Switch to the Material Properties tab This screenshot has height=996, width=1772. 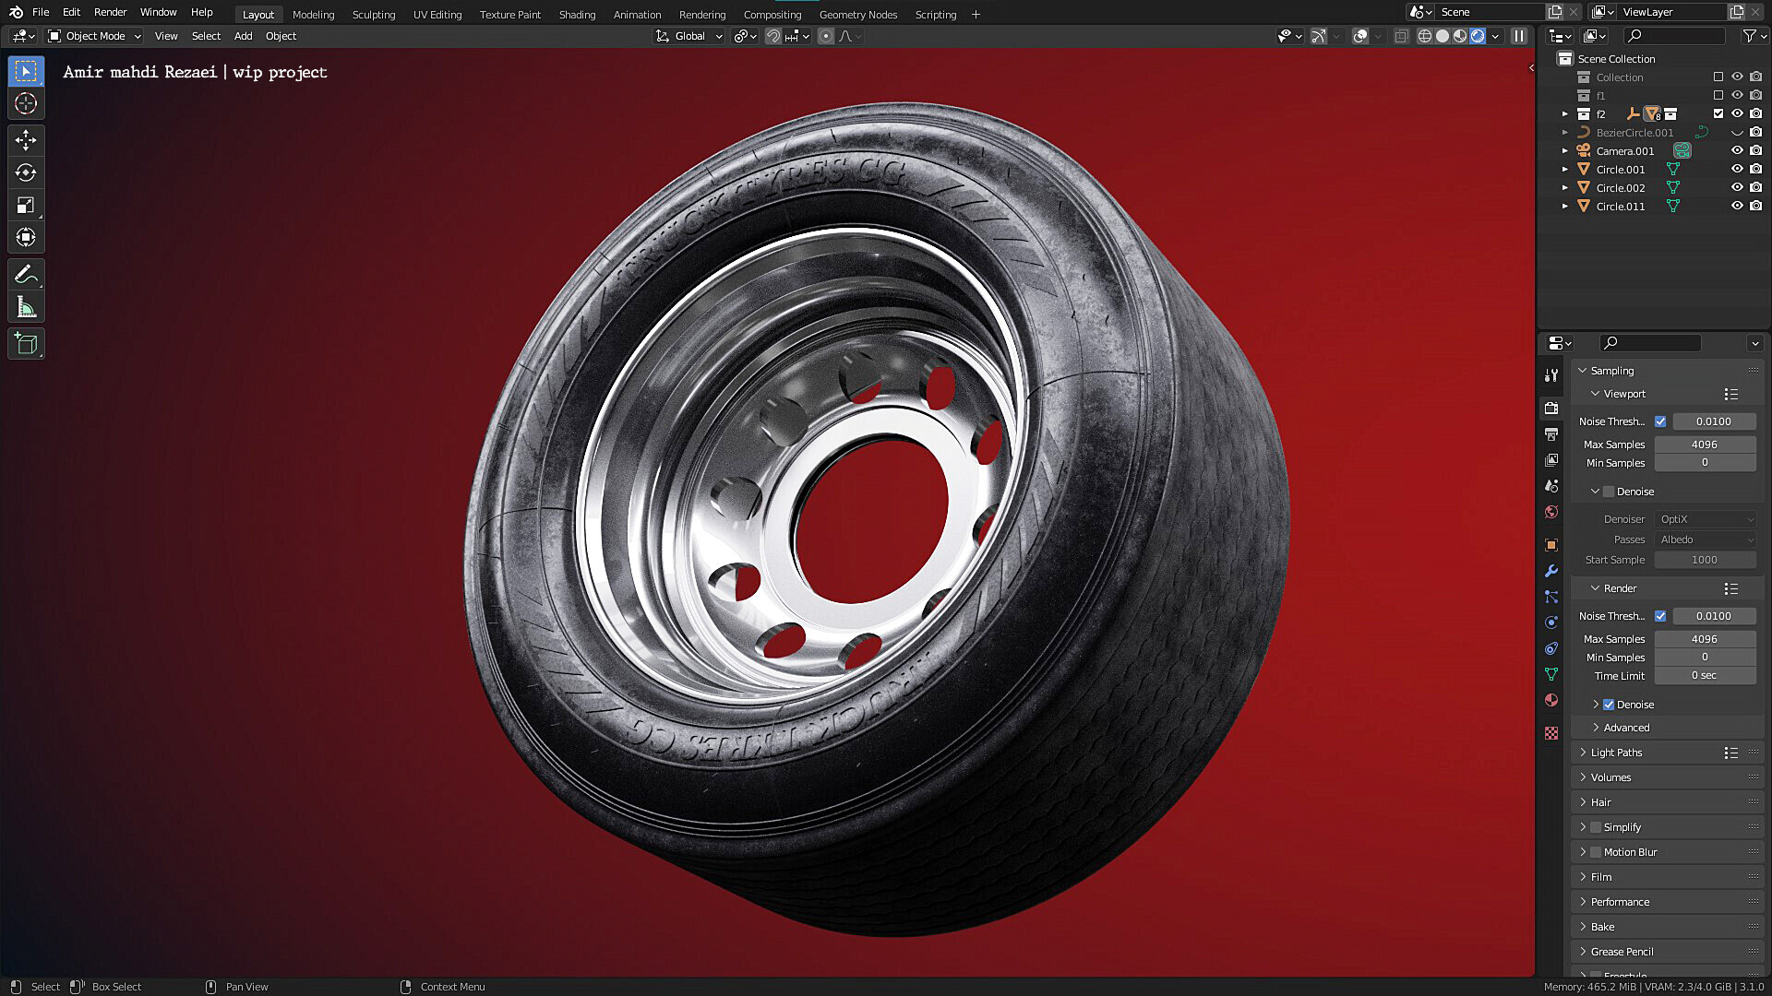pos(1551,701)
